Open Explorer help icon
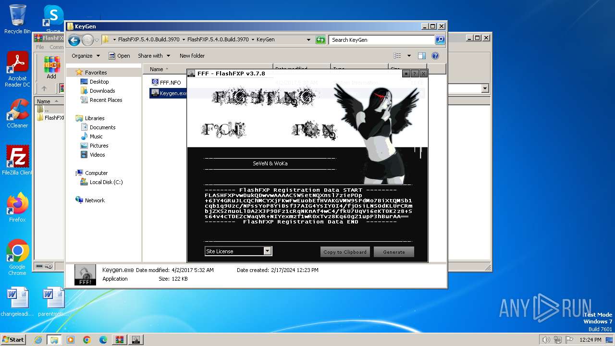 pyautogui.click(x=435, y=56)
